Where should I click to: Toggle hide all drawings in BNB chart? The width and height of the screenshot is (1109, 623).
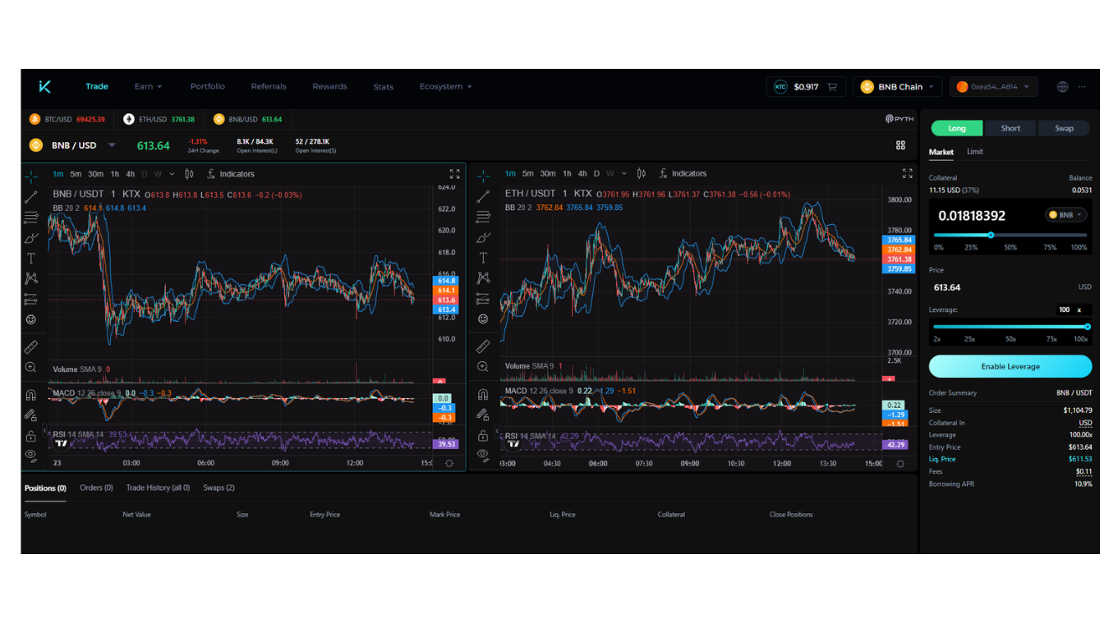(30, 455)
